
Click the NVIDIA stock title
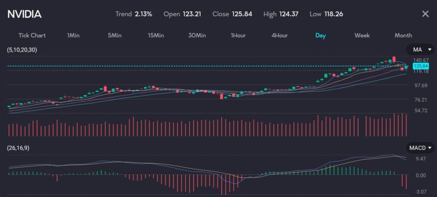click(x=25, y=14)
